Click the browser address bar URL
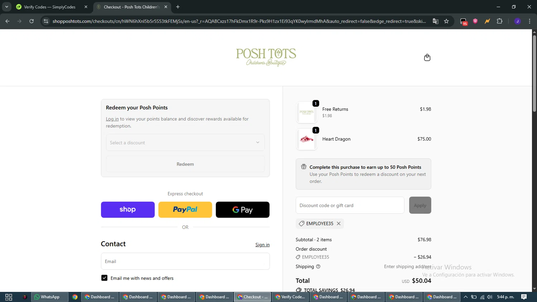This screenshot has width=537, height=302. [x=239, y=21]
